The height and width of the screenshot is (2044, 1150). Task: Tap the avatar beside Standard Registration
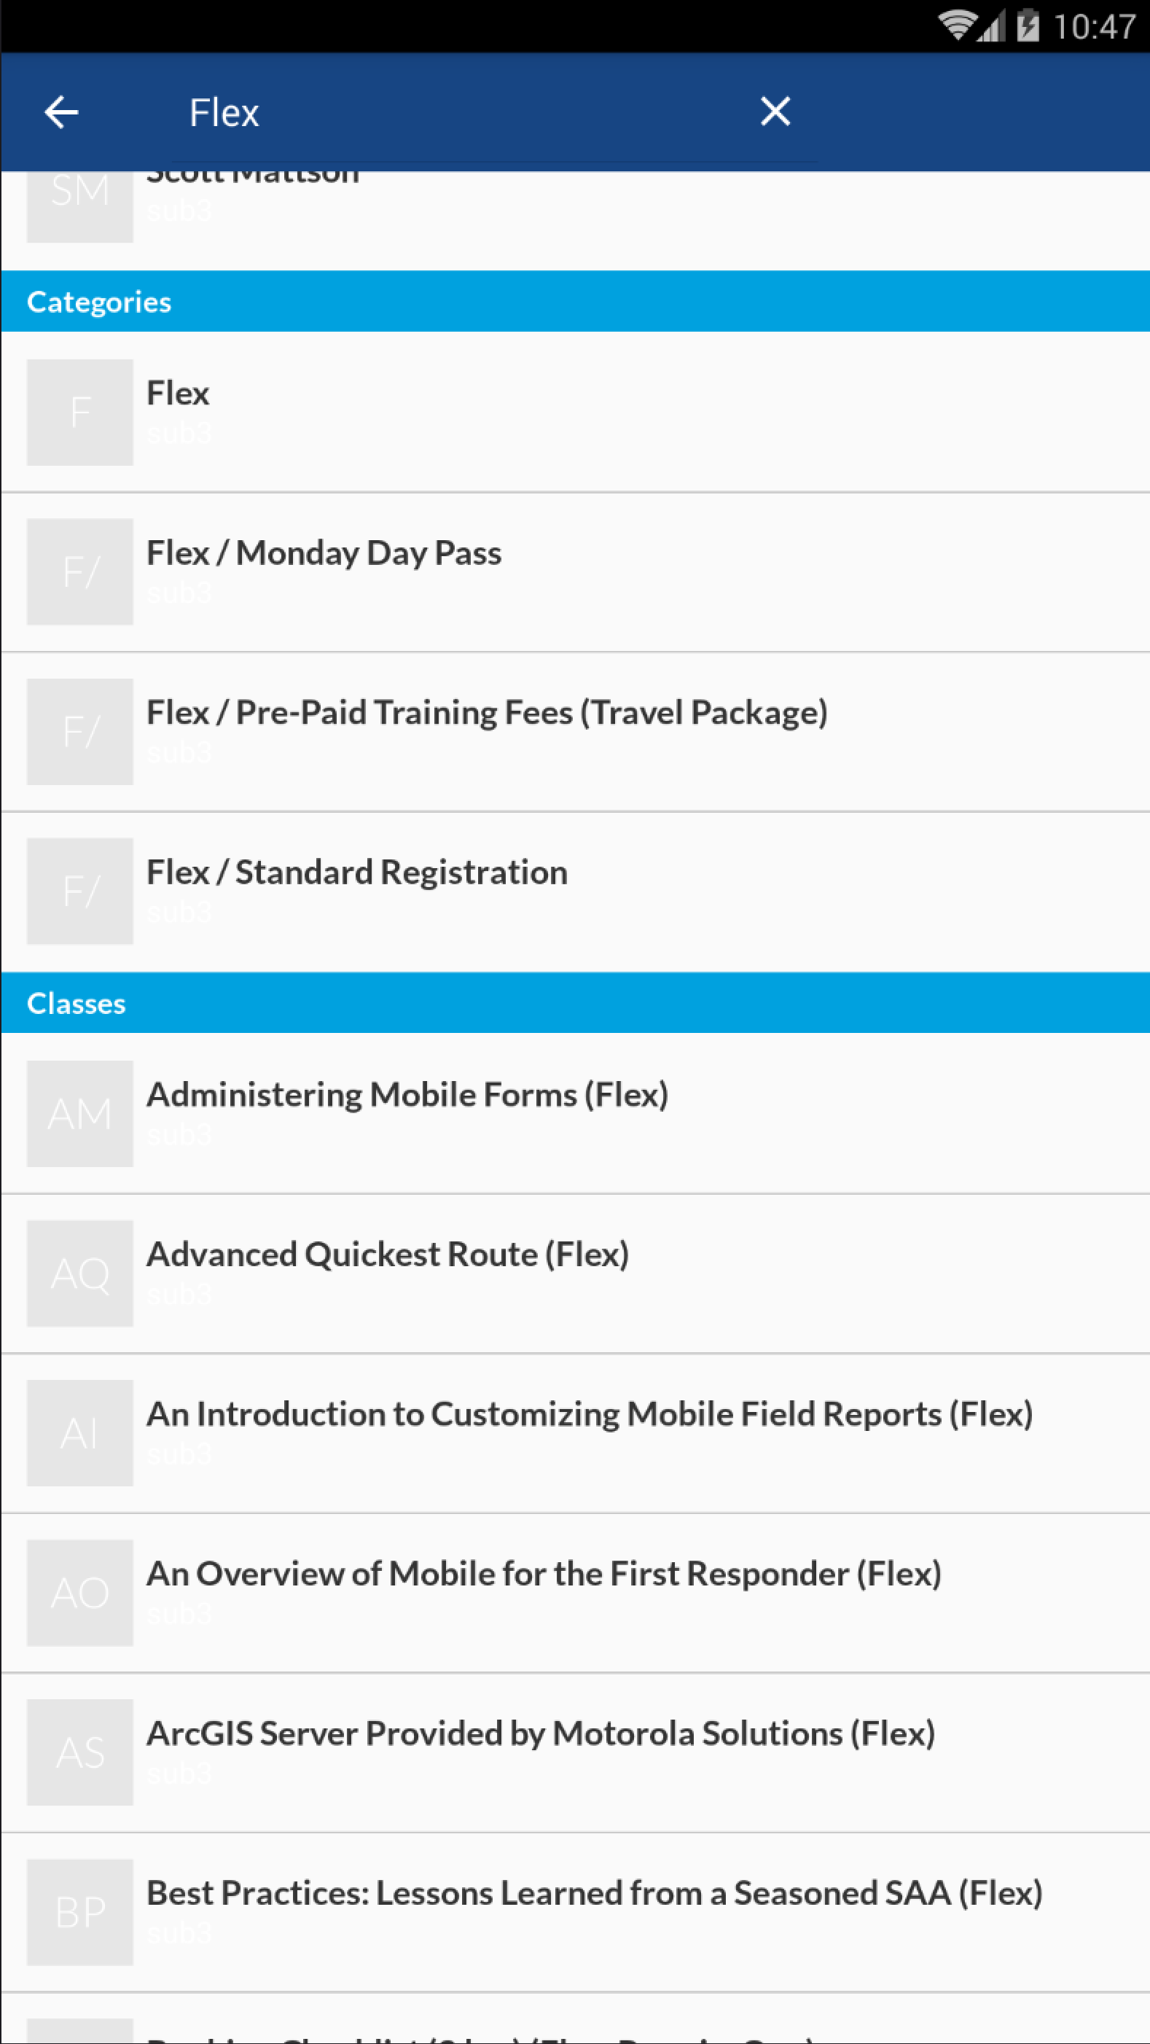80,891
